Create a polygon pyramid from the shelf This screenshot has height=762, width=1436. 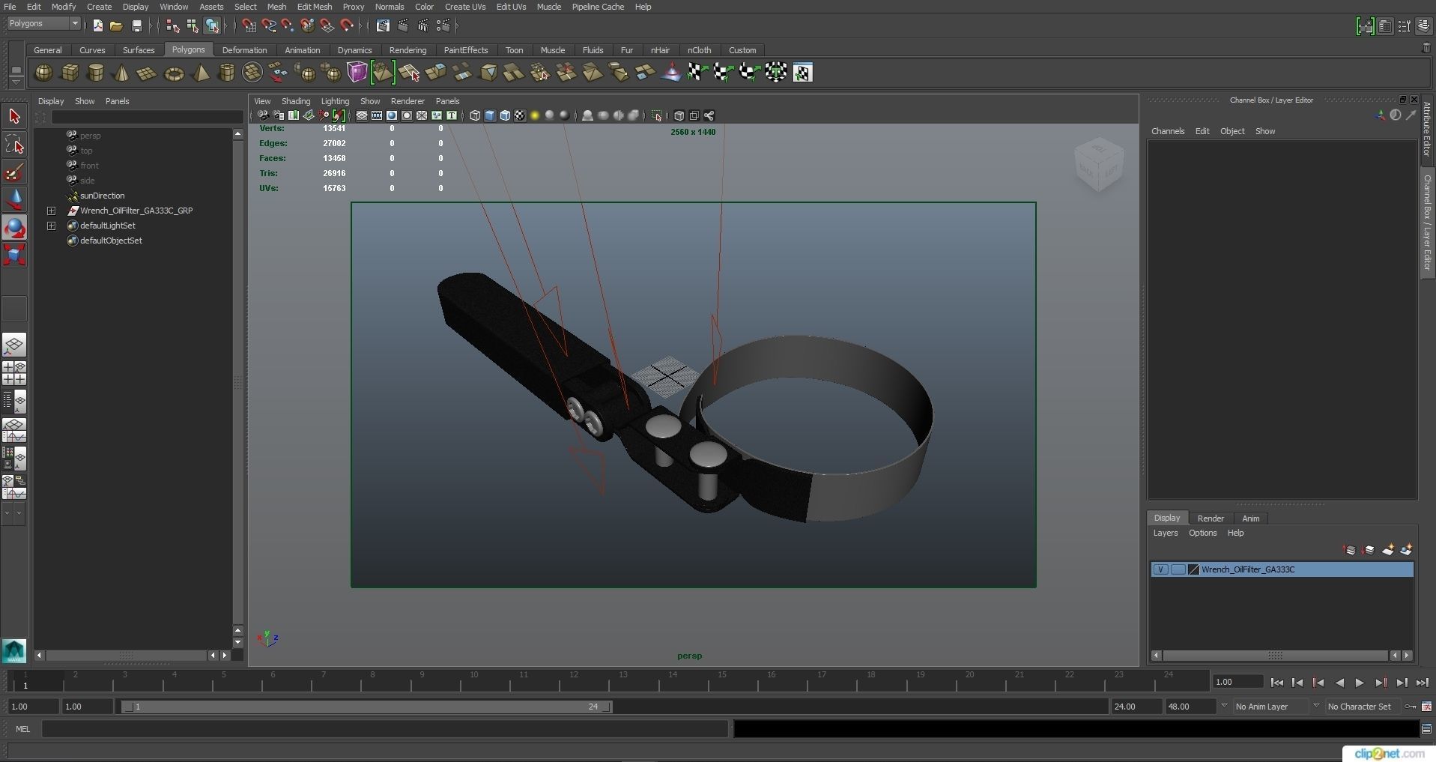pyautogui.click(x=201, y=73)
